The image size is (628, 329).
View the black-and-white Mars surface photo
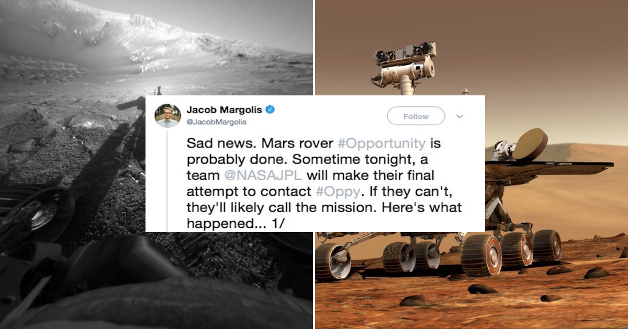pos(156,165)
